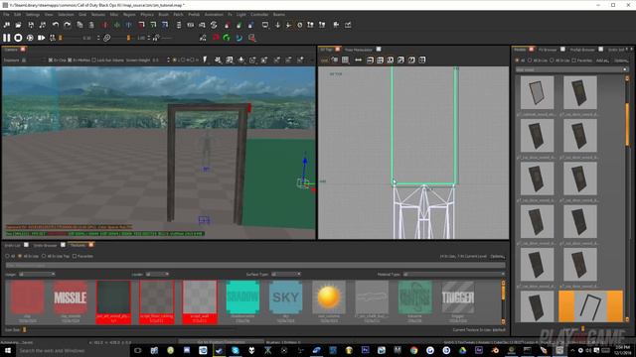The image size is (636, 357).
Task: Click the step-forward play button
Action: tap(42, 38)
